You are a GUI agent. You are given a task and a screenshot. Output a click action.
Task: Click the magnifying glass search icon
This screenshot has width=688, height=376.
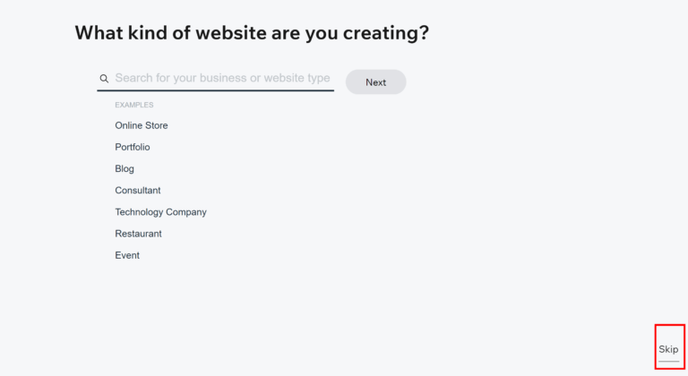click(x=104, y=79)
